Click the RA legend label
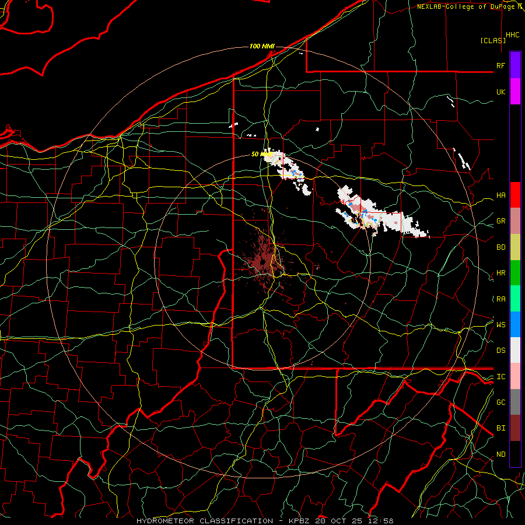Image resolution: width=525 pixels, height=525 pixels. pyautogui.click(x=501, y=299)
